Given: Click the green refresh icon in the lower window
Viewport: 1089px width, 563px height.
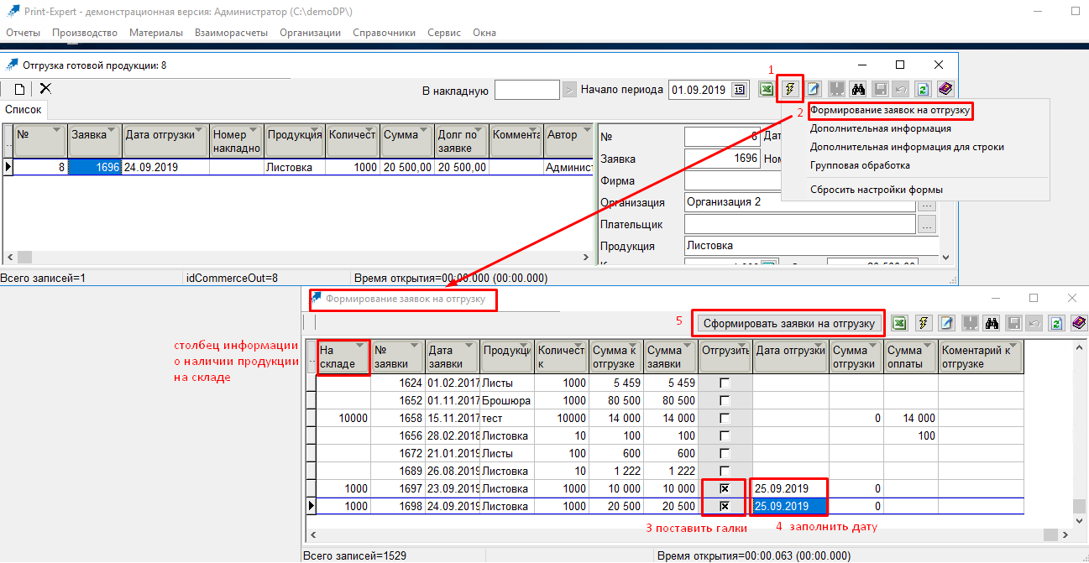Looking at the screenshot, I should click(1057, 323).
